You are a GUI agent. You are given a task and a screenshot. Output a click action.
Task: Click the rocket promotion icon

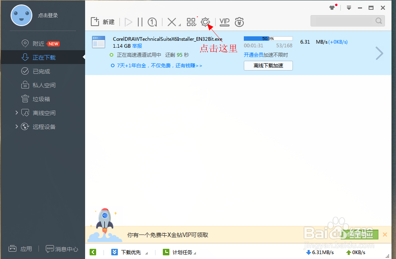(105, 225)
